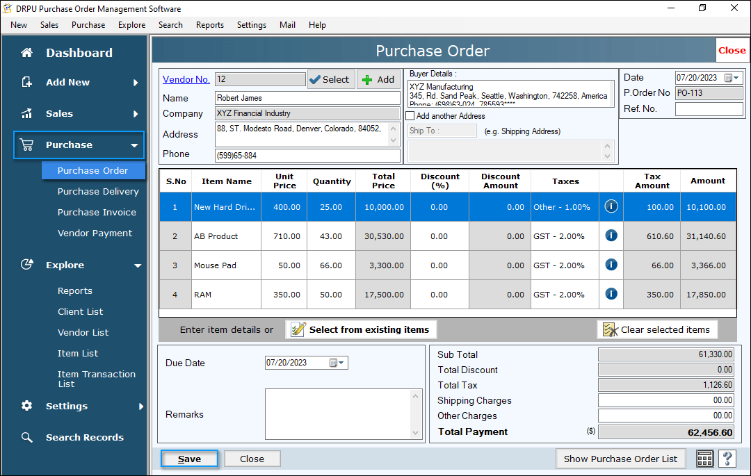Click the vendor Name field
Image resolution: width=751 pixels, height=476 pixels.
pos(307,98)
